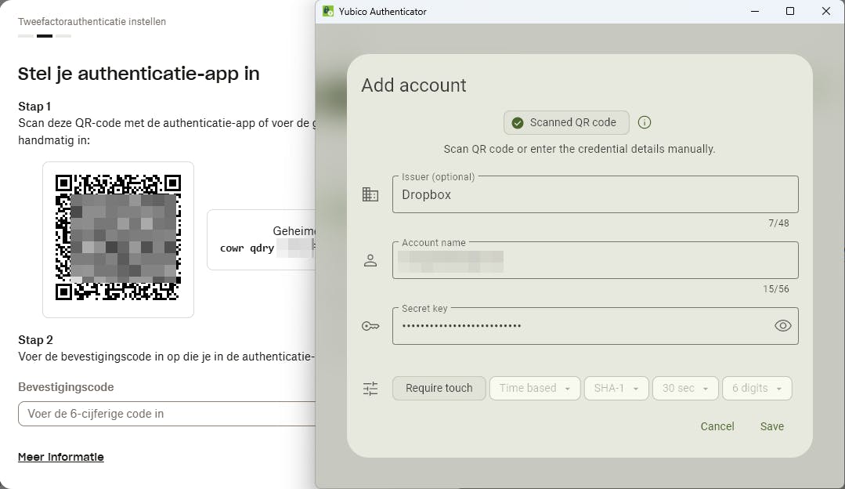Save the new account
Image resolution: width=845 pixels, height=489 pixels.
[x=771, y=426]
